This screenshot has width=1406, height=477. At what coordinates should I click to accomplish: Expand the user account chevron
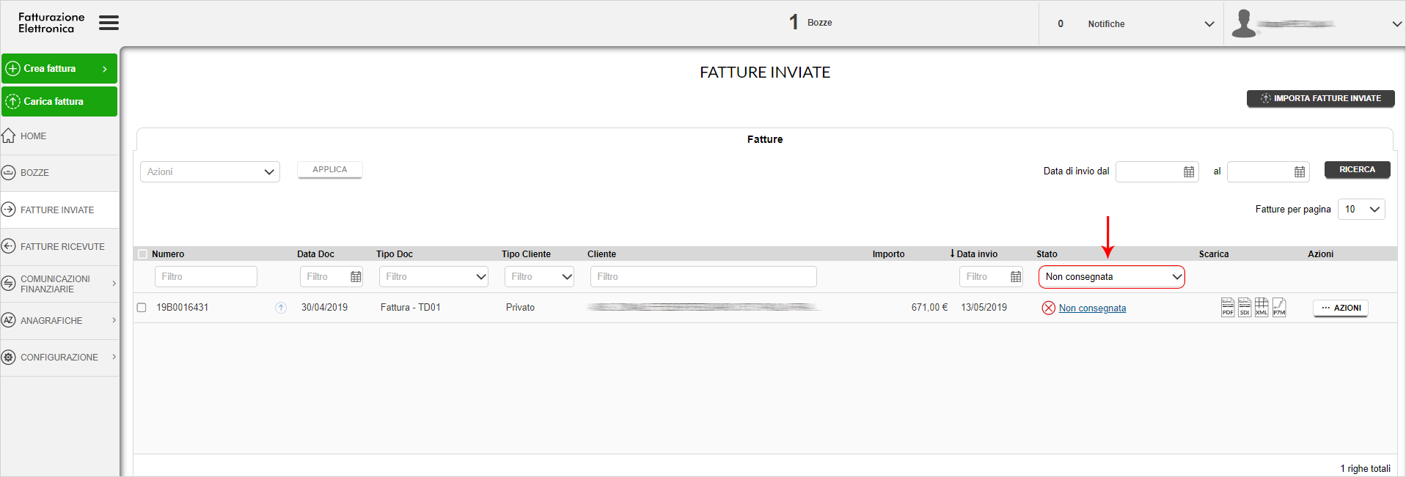1396,24
